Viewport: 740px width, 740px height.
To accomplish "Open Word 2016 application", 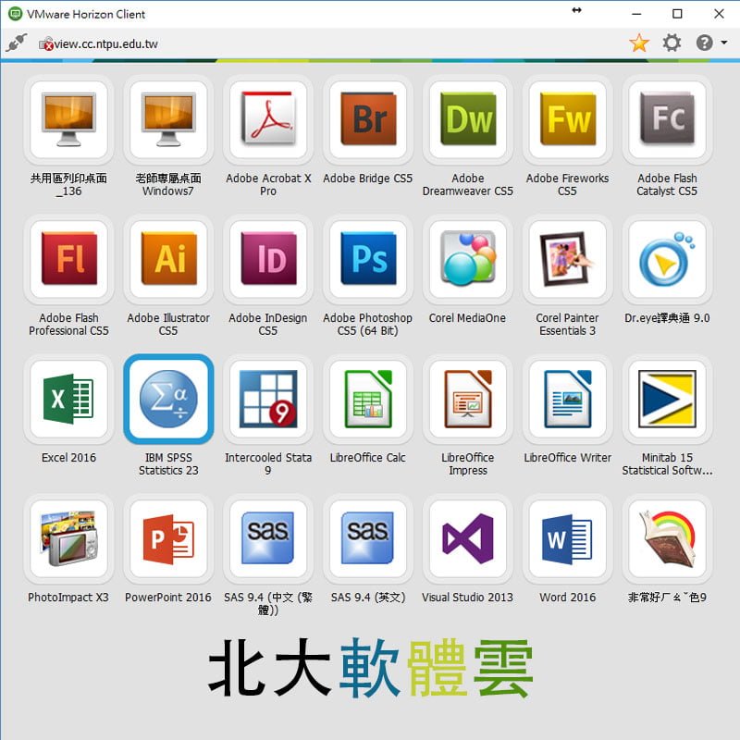I will click(x=568, y=539).
